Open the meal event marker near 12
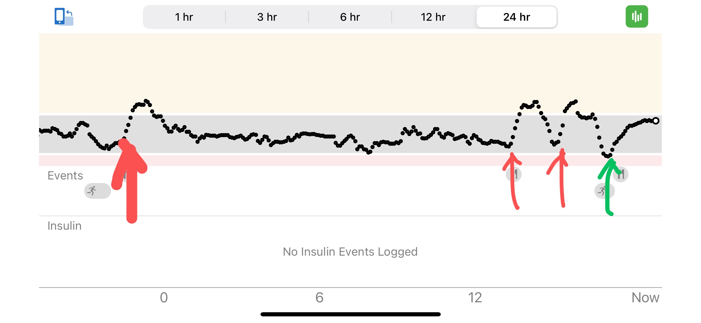This screenshot has width=701, height=323. (514, 174)
